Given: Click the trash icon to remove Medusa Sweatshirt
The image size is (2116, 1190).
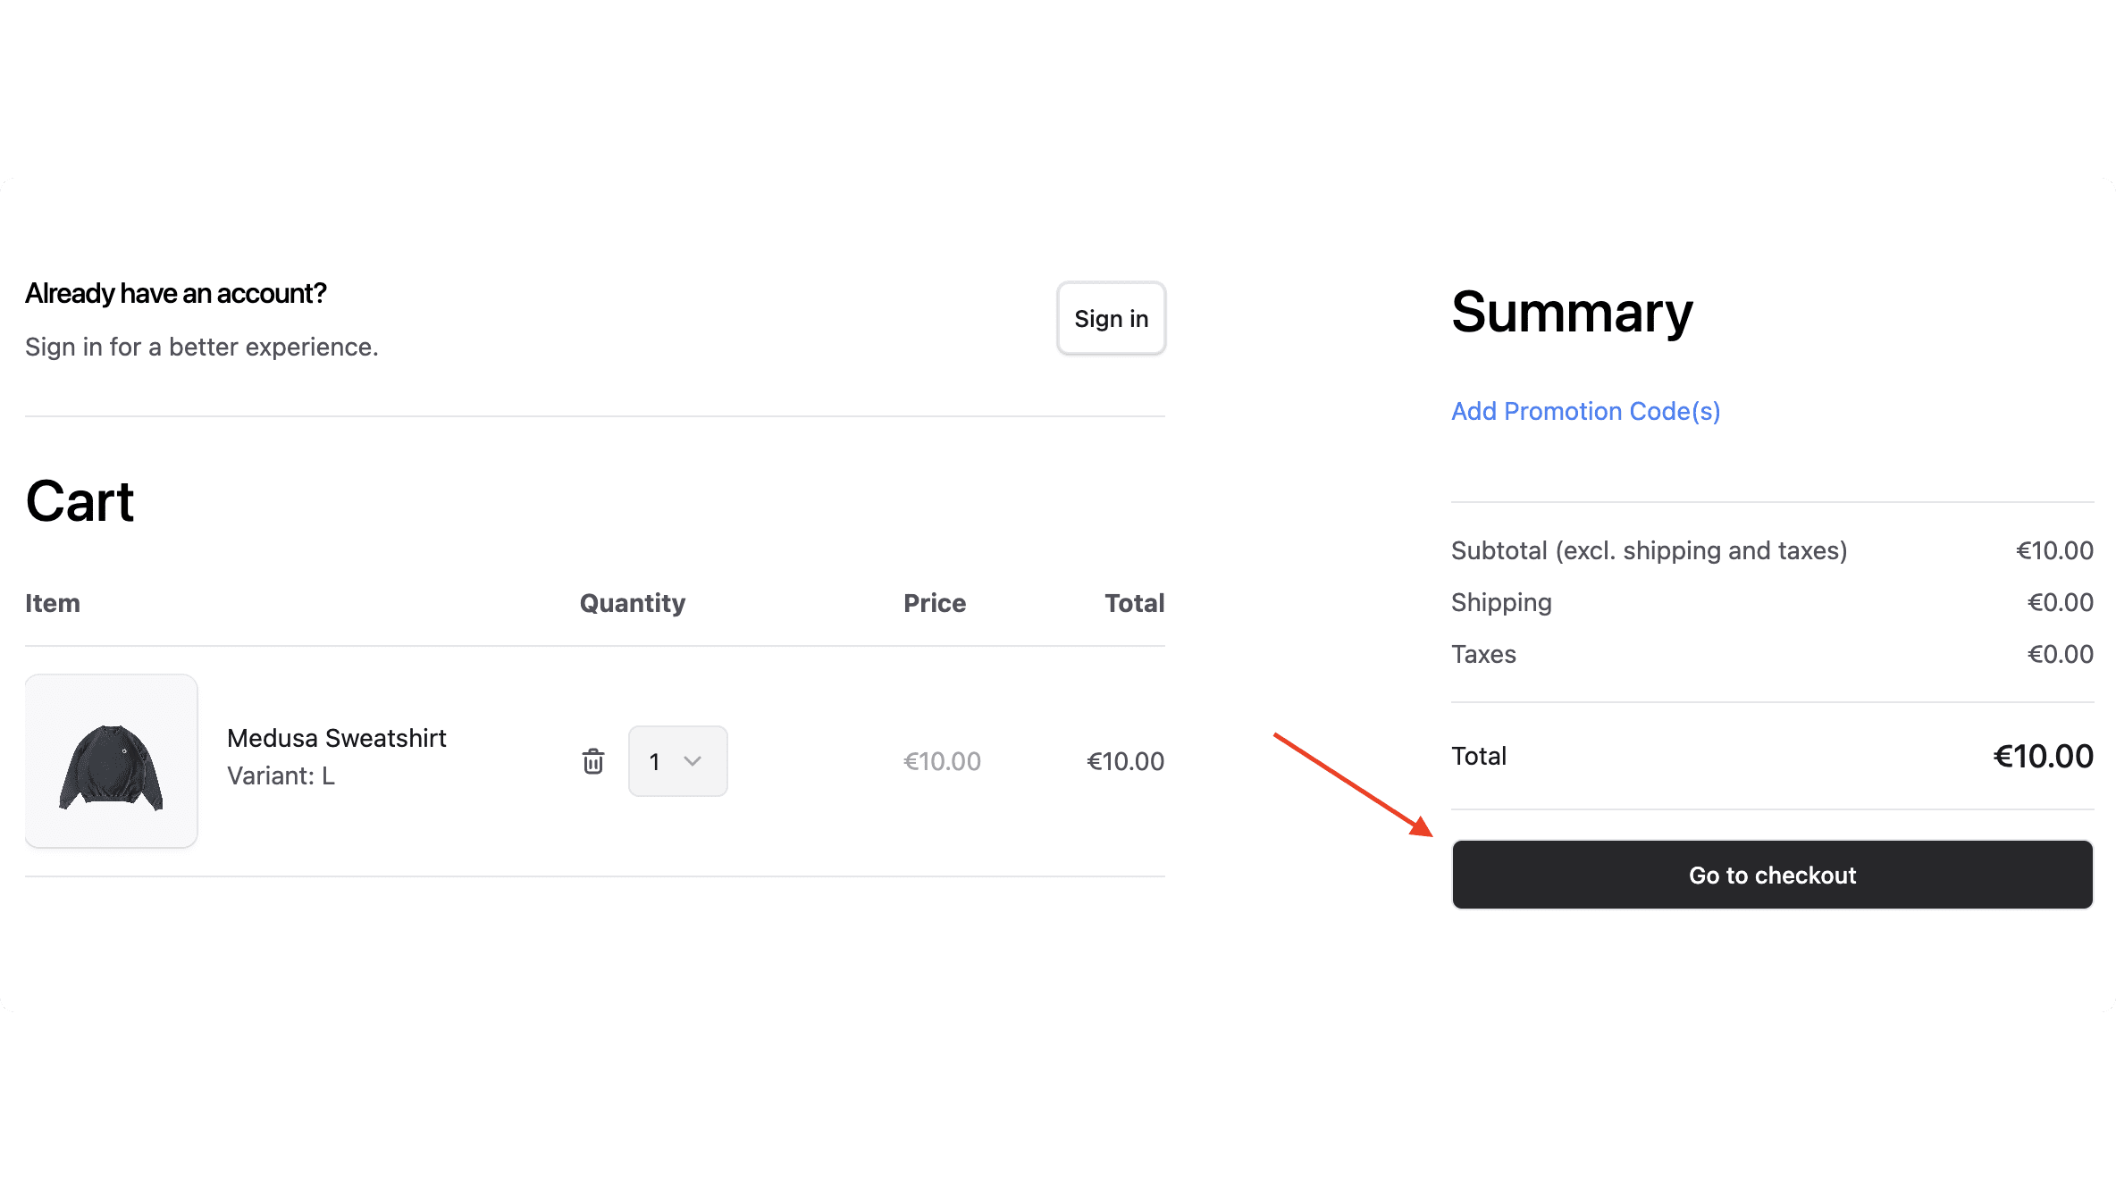Looking at the screenshot, I should 592,761.
